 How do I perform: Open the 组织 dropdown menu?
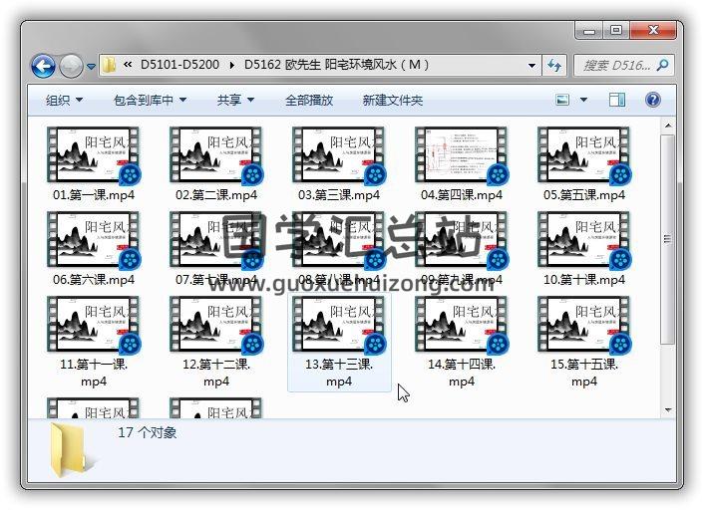point(64,100)
